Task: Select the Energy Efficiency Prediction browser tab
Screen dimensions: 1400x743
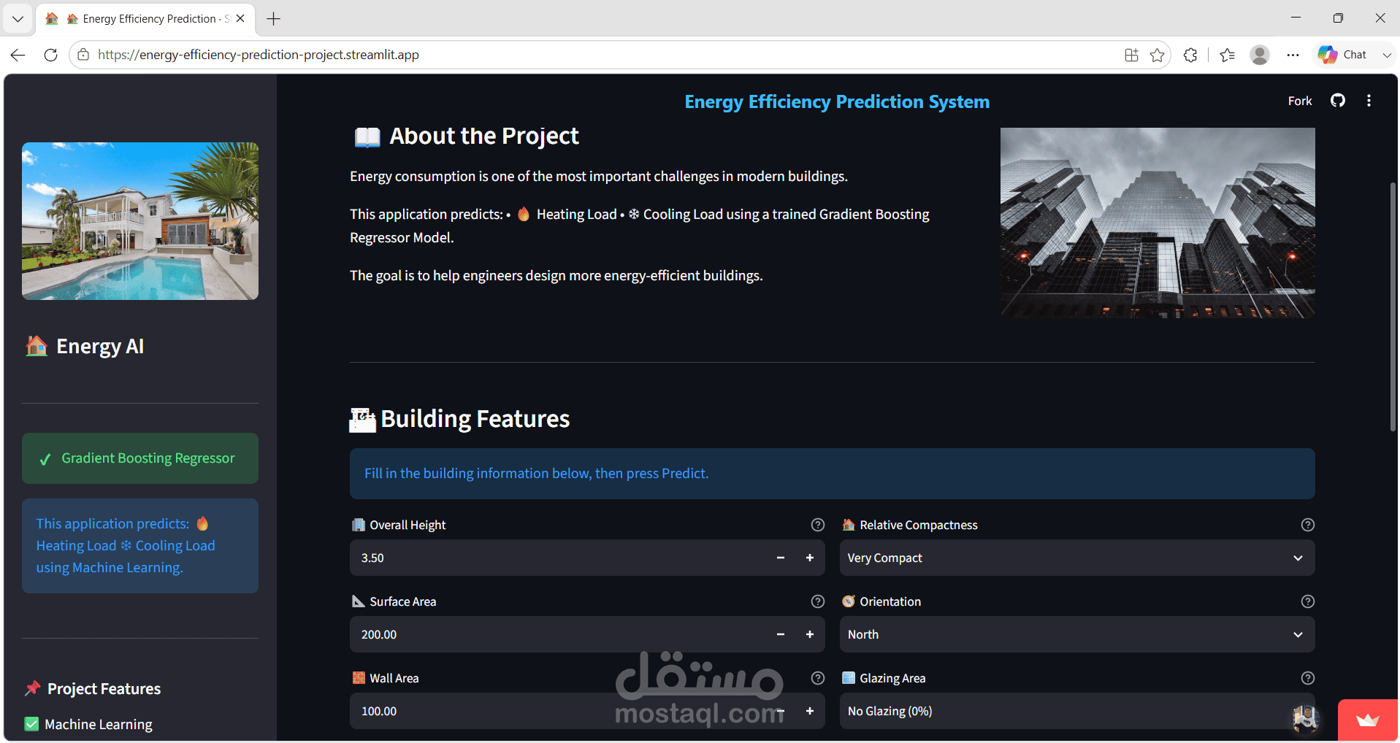Action: [146, 19]
